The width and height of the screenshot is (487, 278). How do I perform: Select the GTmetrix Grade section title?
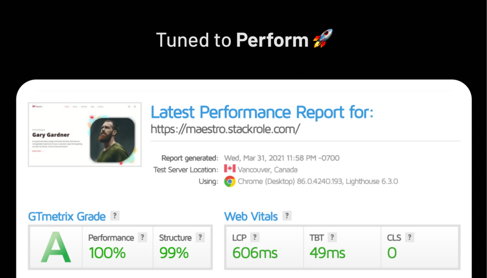pyautogui.click(x=67, y=216)
